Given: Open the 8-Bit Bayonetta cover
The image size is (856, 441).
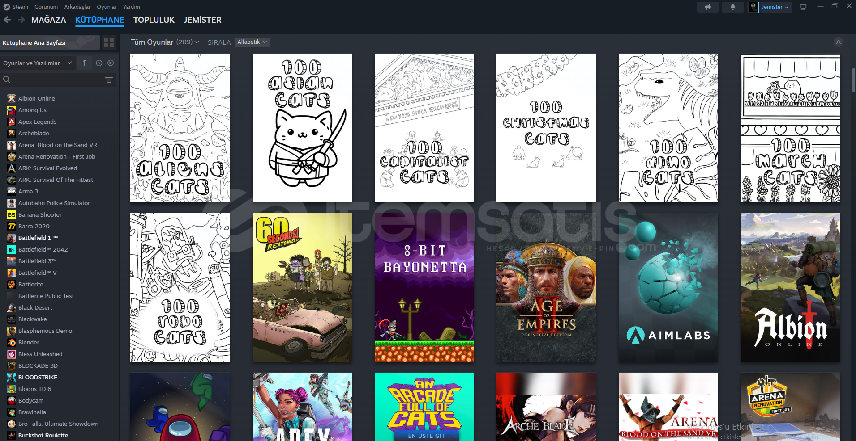Looking at the screenshot, I should [x=424, y=287].
